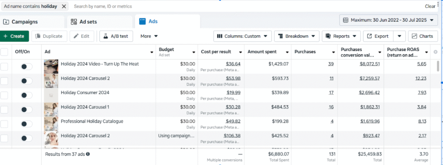This screenshot has height=165, width=443.
Task: Open the Columns: Custom dropdown
Action: click(x=242, y=36)
